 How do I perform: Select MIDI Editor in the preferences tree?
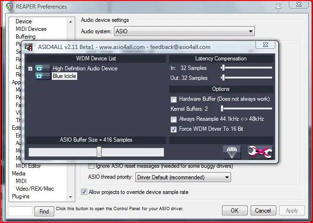point(28,166)
